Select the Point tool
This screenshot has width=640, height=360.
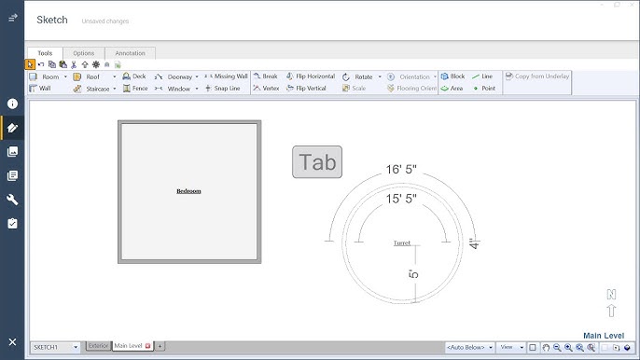pyautogui.click(x=484, y=89)
